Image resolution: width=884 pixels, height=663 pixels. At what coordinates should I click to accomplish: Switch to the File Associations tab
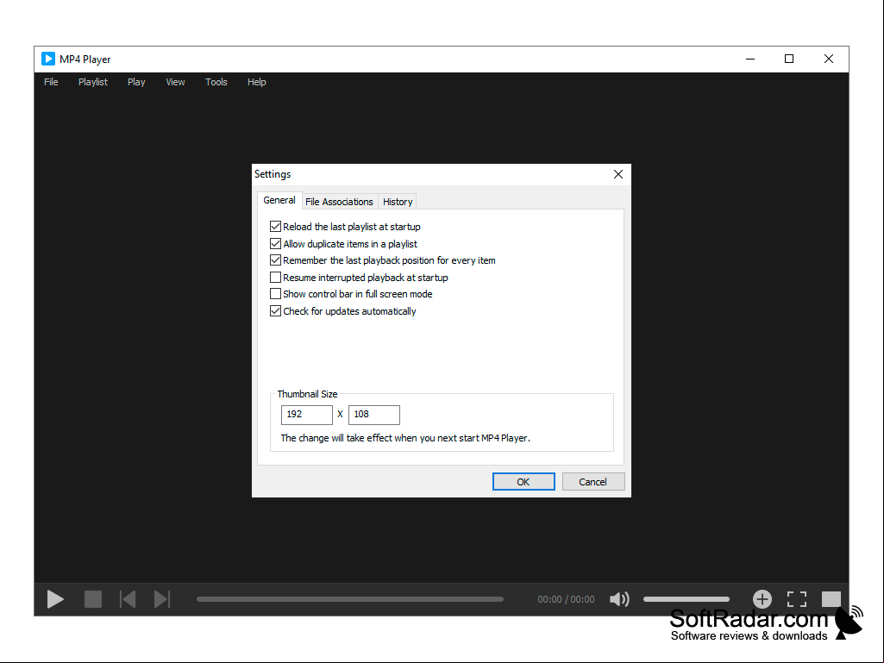(339, 201)
